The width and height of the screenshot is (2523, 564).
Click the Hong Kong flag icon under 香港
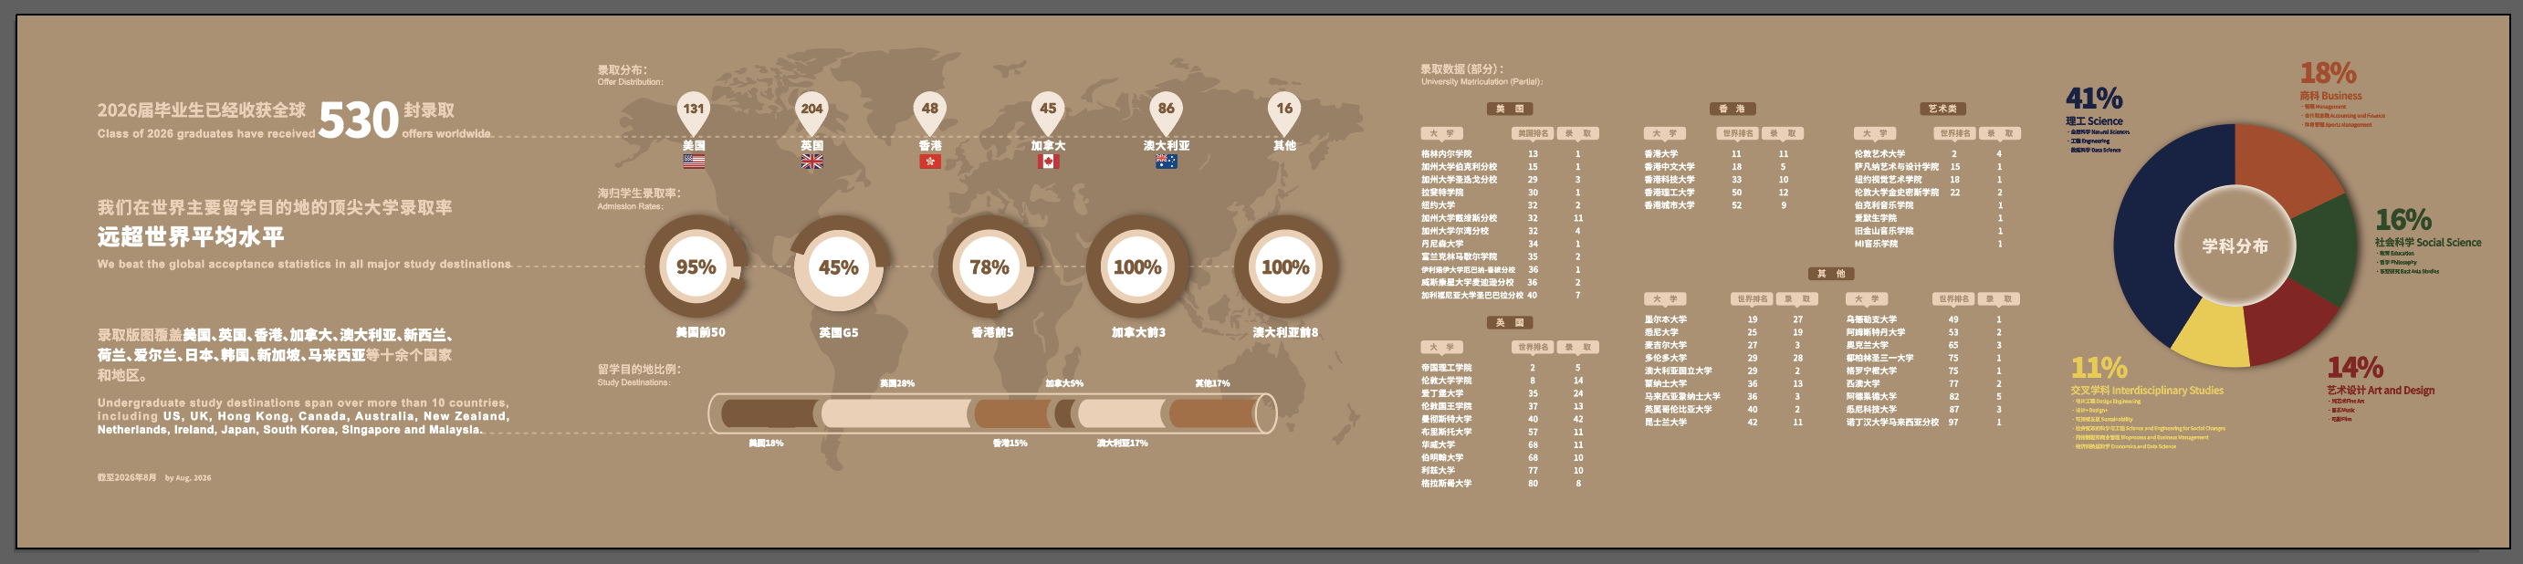point(929,162)
